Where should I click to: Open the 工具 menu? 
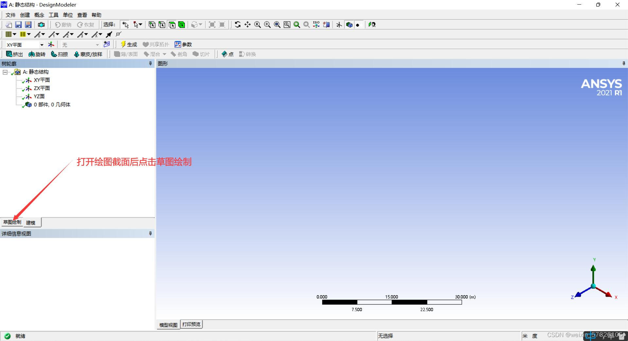[54, 15]
